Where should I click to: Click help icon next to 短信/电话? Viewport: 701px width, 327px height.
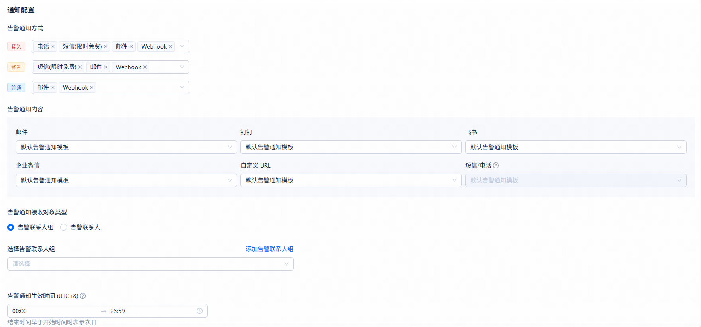pos(496,165)
